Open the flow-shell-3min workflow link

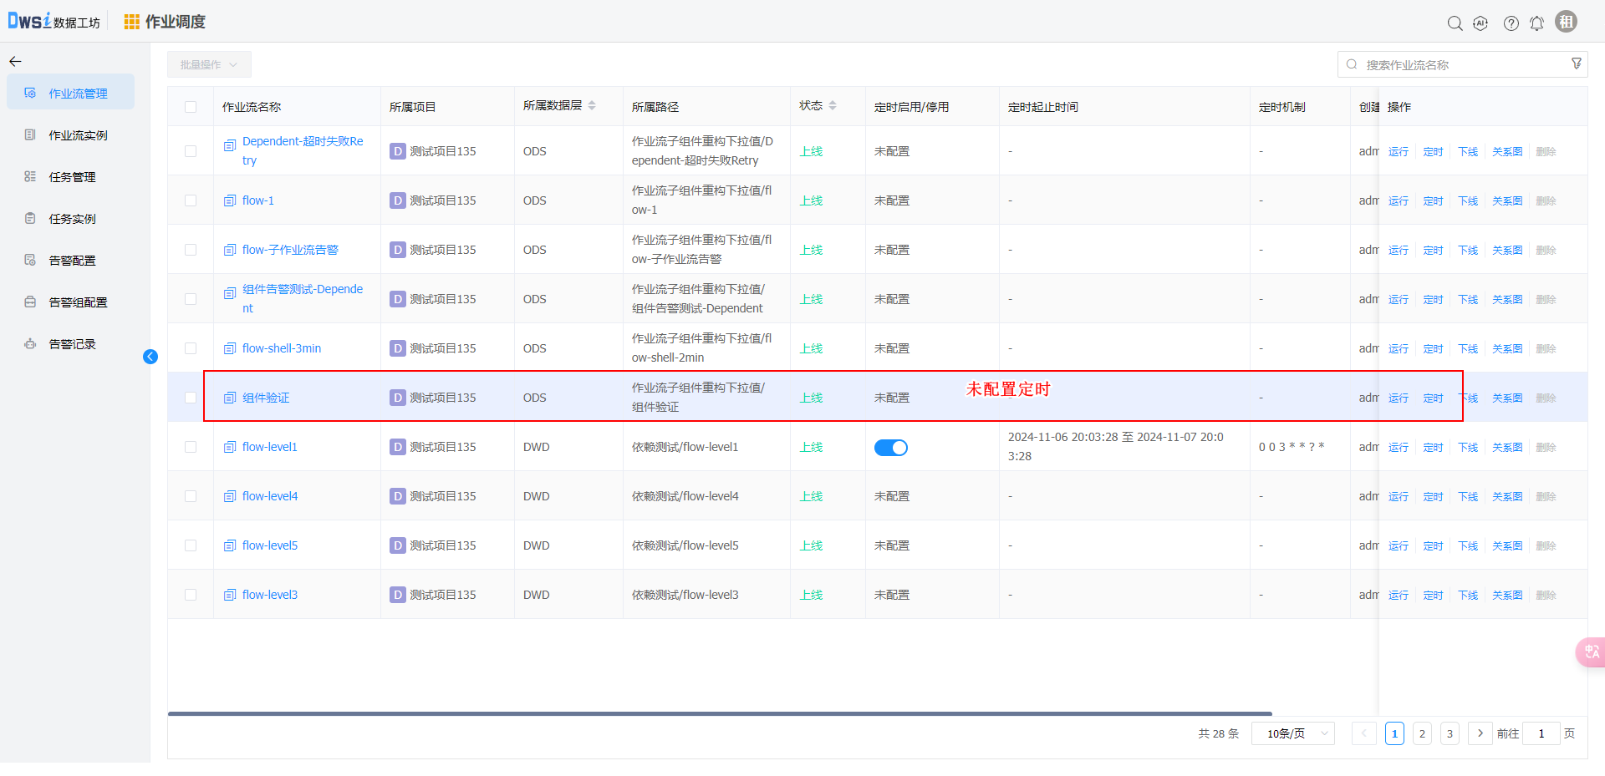coord(282,348)
